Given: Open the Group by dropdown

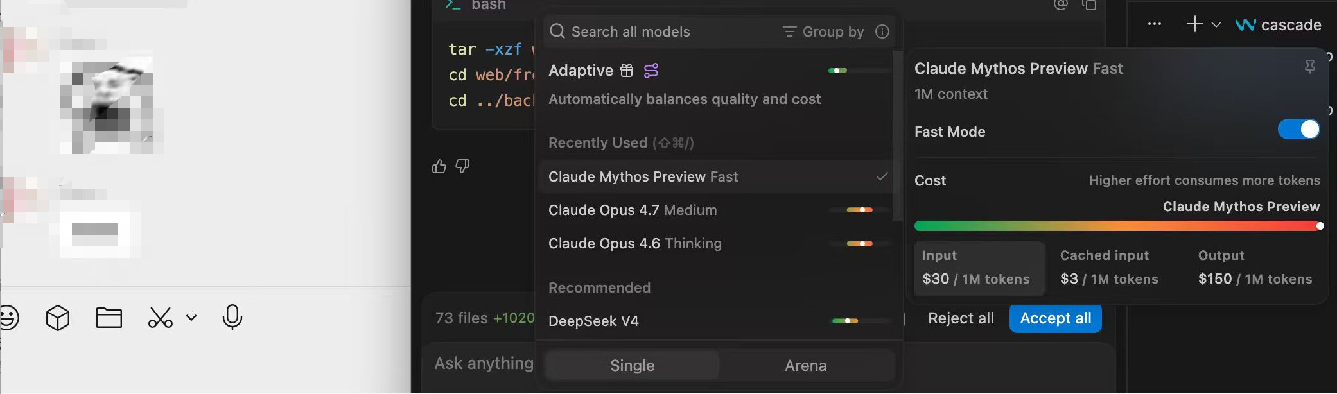Looking at the screenshot, I should click(824, 31).
